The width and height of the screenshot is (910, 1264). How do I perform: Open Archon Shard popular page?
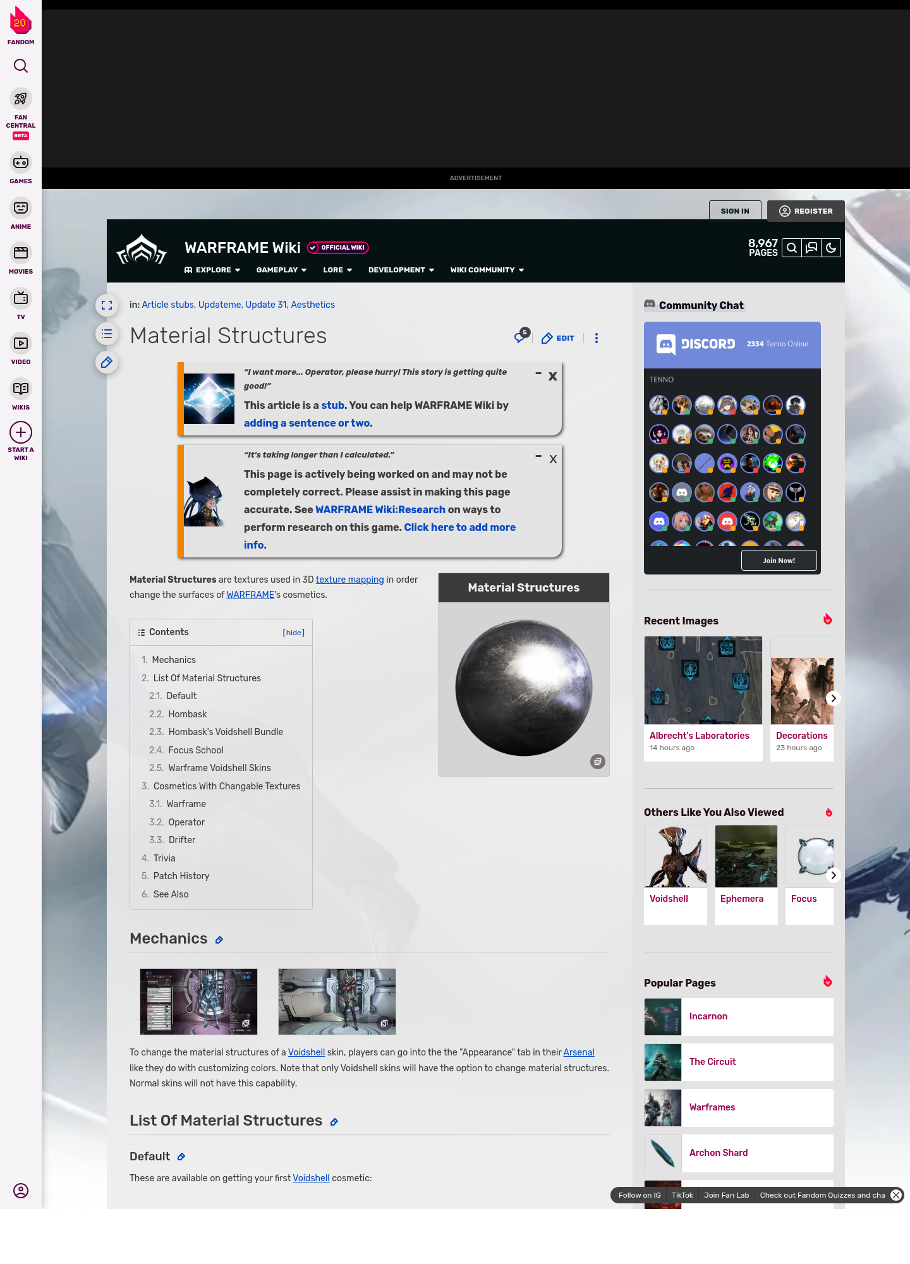tap(739, 1153)
